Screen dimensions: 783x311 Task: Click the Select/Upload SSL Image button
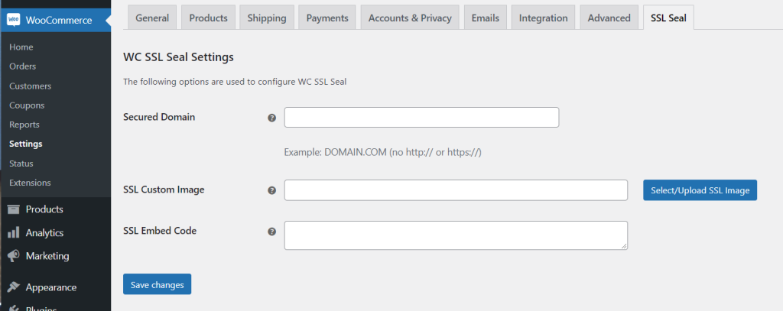pos(700,190)
